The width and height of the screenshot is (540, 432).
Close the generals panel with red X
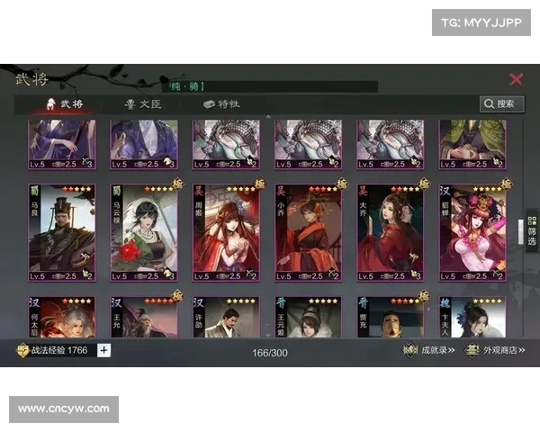click(516, 79)
